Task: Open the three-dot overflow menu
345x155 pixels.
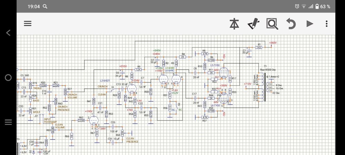Action: point(326,24)
